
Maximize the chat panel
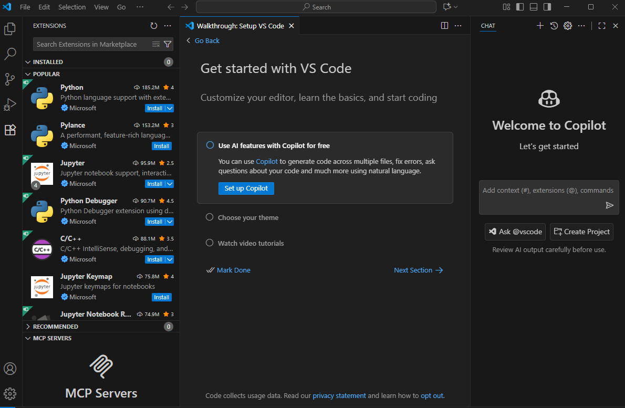click(602, 26)
